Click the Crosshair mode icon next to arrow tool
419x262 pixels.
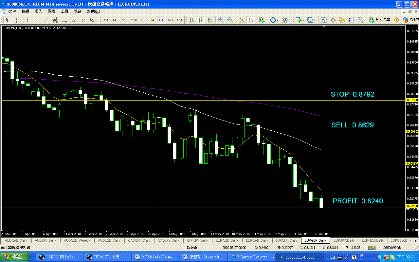(x=16, y=20)
